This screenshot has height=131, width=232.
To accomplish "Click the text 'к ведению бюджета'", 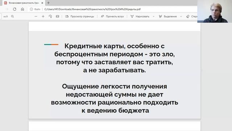I will coord(115,111).
